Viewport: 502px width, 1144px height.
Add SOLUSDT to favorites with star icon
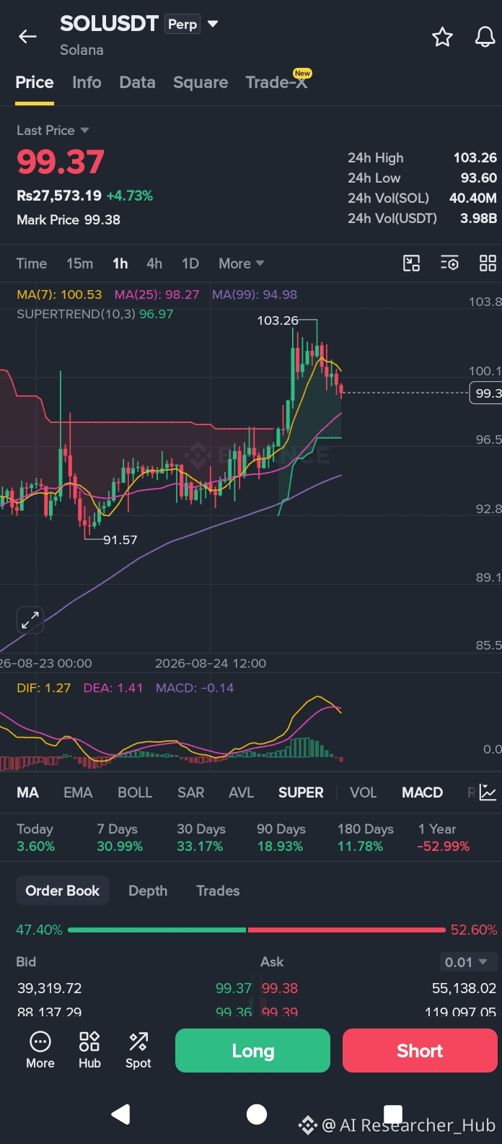tap(442, 37)
